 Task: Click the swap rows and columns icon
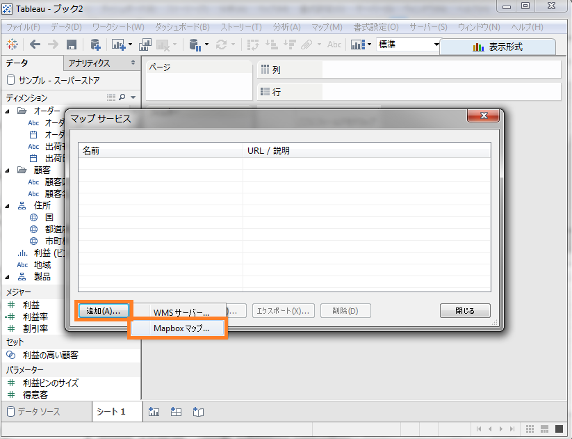tap(253, 45)
